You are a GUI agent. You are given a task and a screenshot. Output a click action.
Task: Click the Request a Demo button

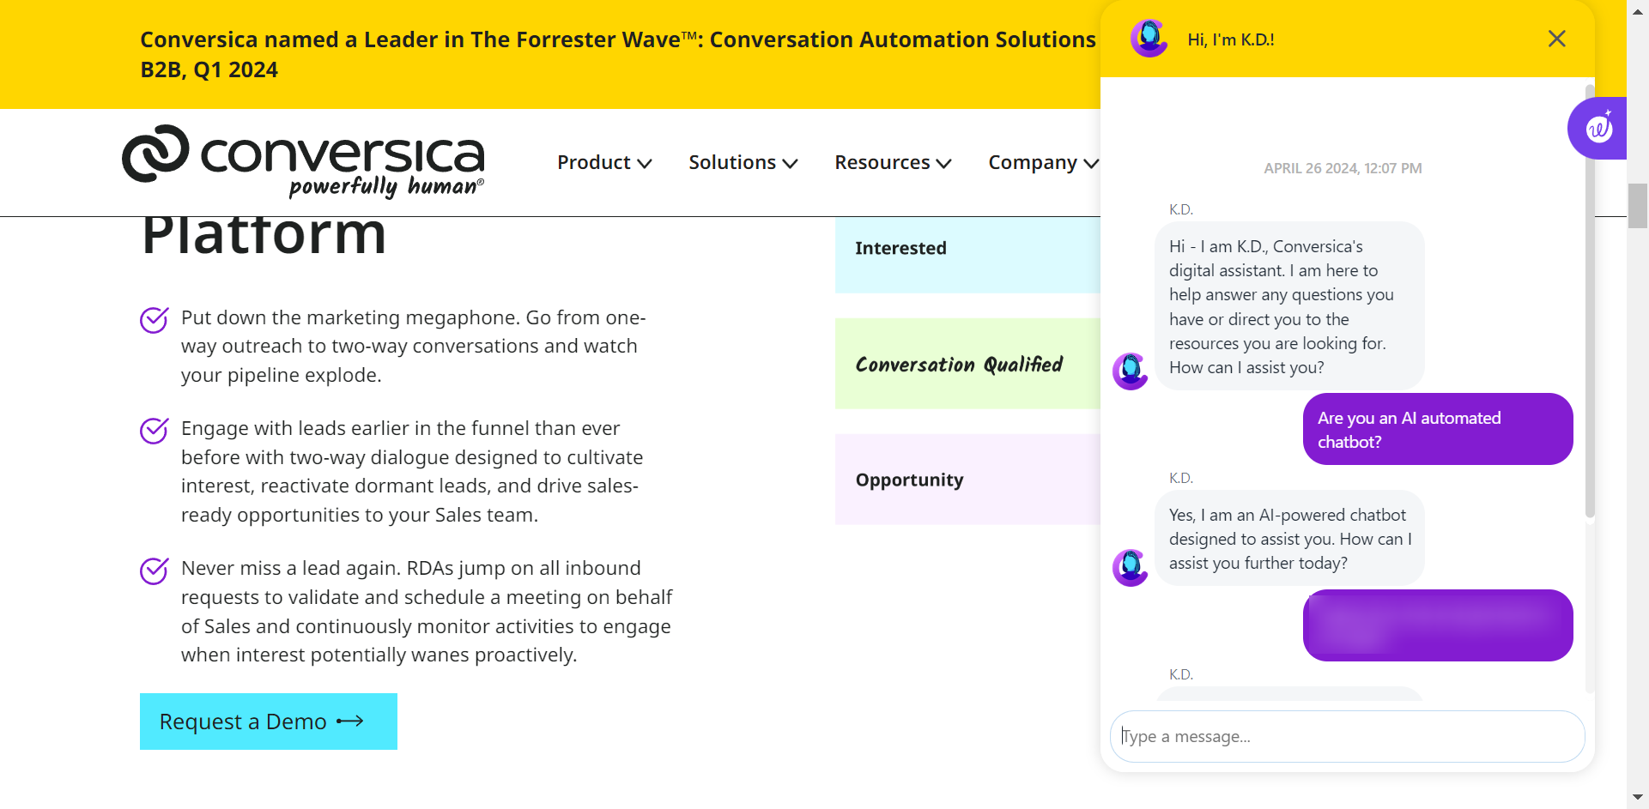point(268,721)
